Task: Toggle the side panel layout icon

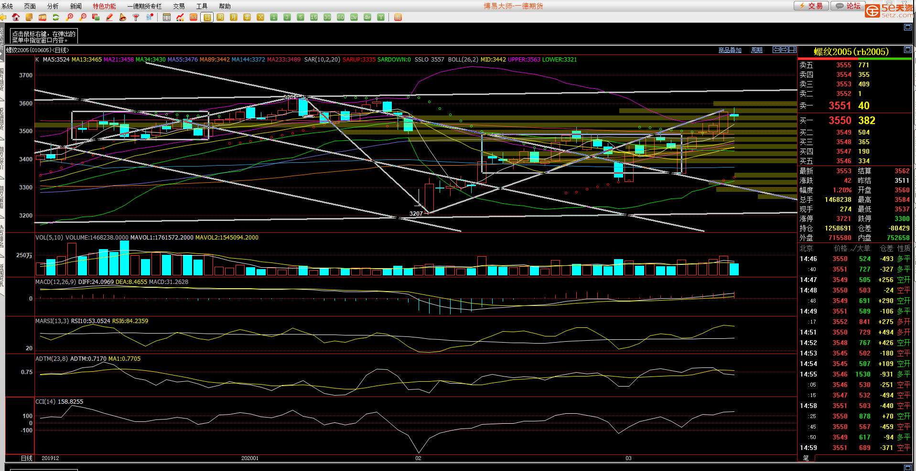Action: pos(793,50)
